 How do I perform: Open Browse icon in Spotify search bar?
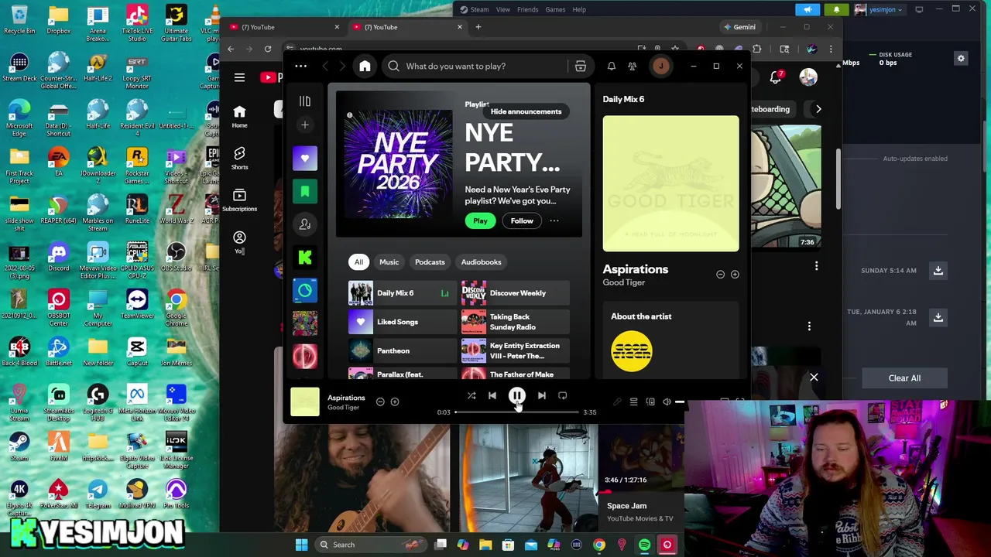pos(580,67)
